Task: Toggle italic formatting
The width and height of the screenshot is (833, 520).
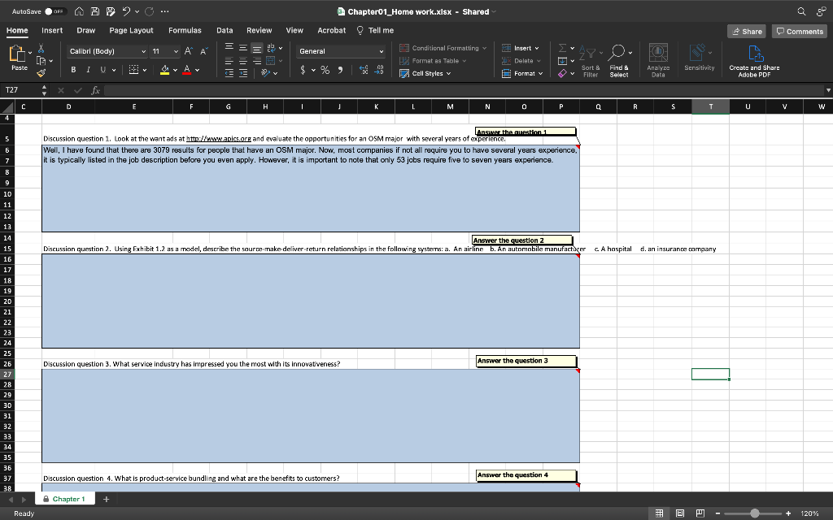Action: (x=89, y=69)
